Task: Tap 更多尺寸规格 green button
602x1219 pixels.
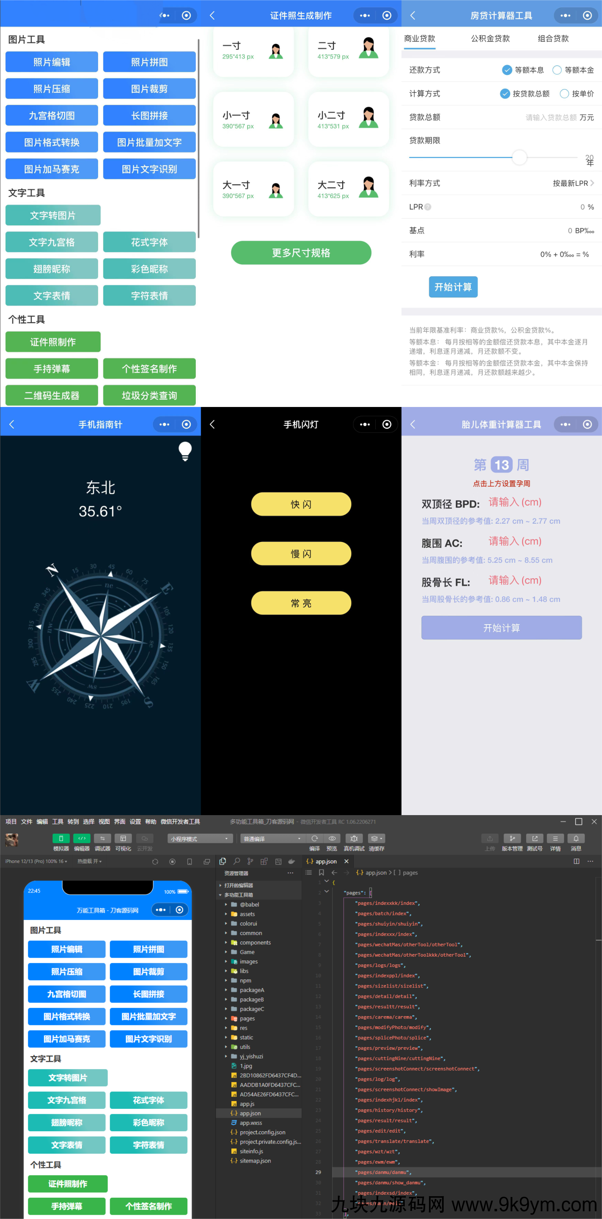Action: (x=301, y=253)
